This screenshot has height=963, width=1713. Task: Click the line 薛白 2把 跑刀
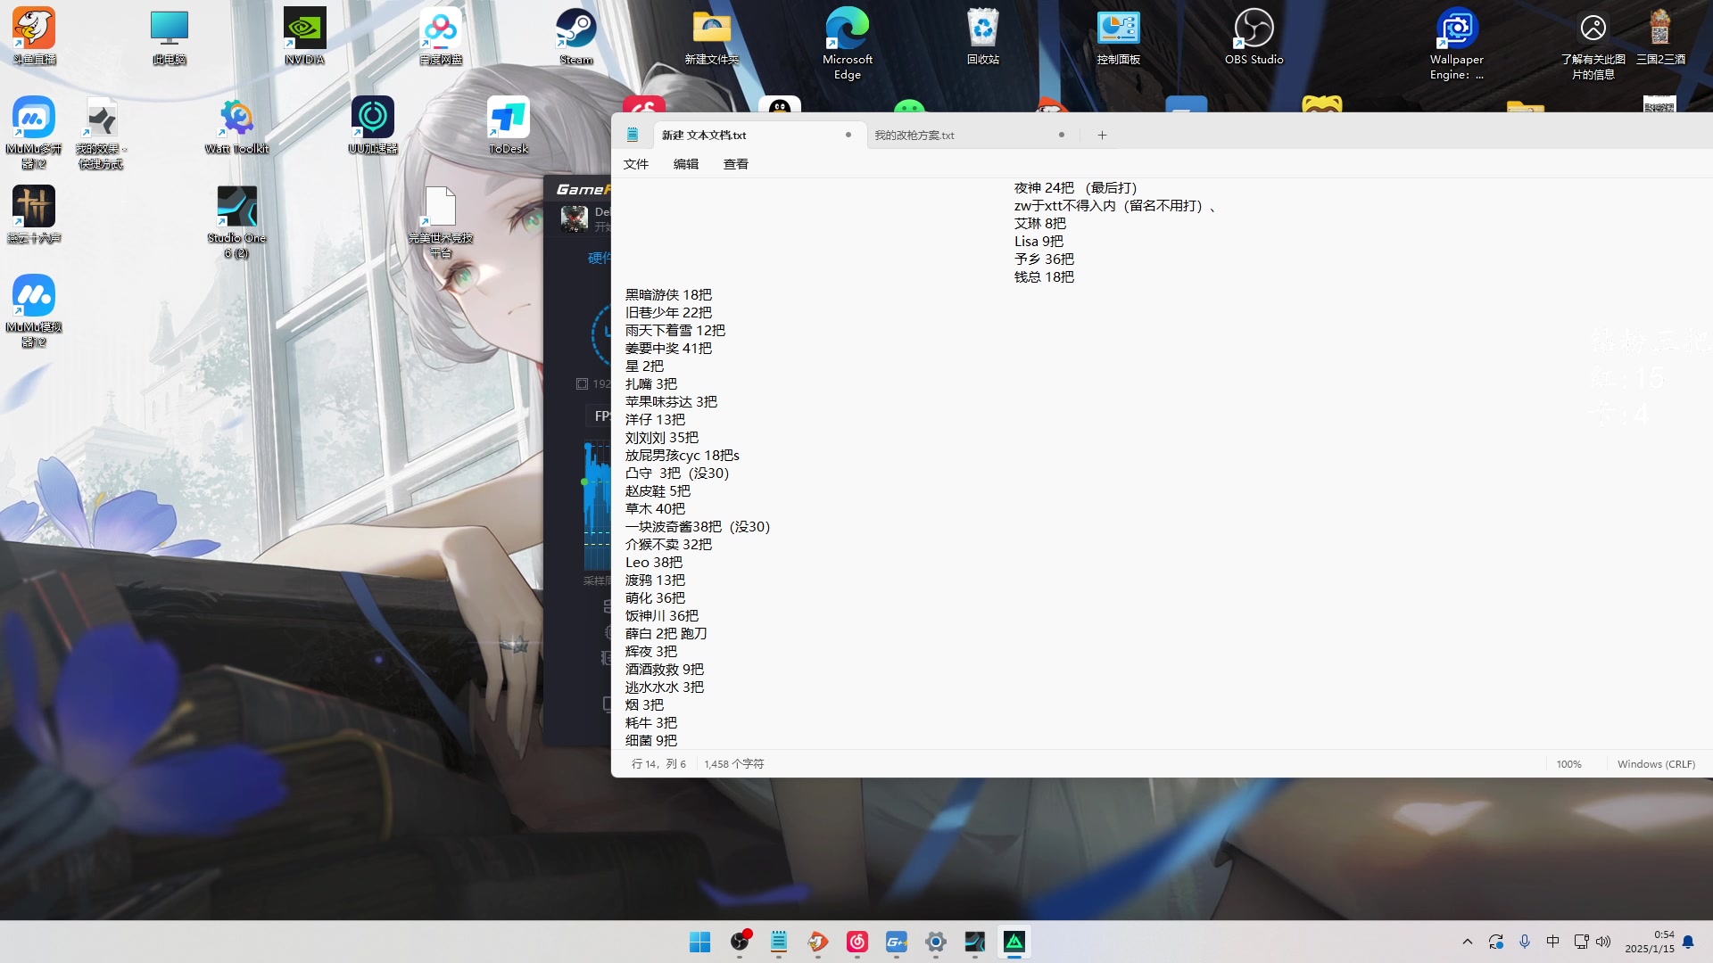point(666,634)
